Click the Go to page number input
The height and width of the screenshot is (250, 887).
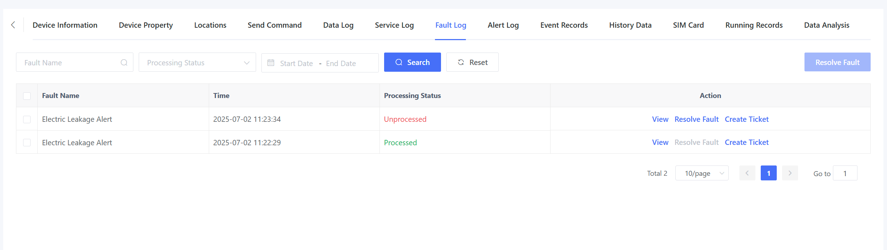coord(845,173)
